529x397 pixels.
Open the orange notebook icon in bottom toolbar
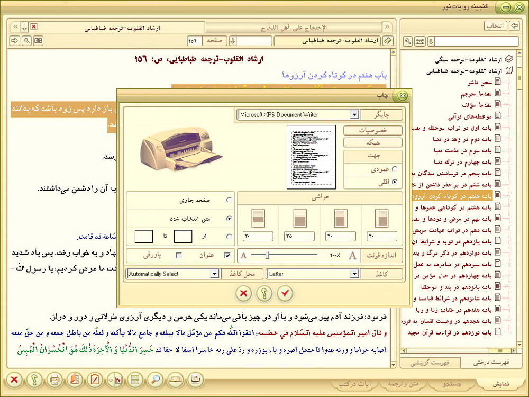pos(75,380)
